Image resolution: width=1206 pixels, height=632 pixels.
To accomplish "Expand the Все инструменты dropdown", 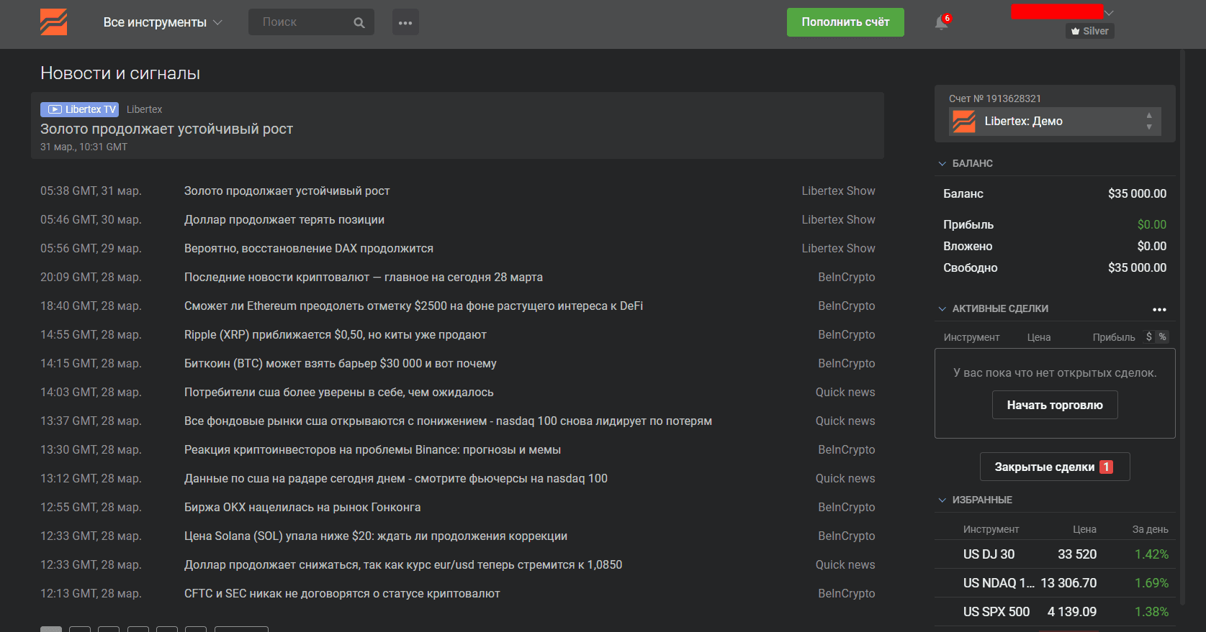I will [163, 22].
